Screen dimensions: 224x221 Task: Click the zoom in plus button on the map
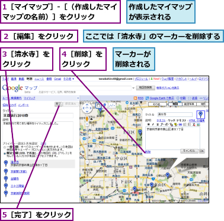tap(87, 124)
